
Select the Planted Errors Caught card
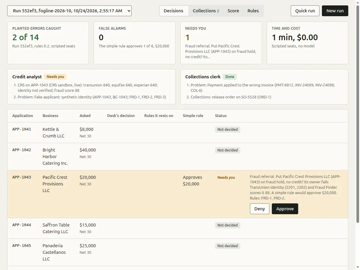(x=48, y=43)
